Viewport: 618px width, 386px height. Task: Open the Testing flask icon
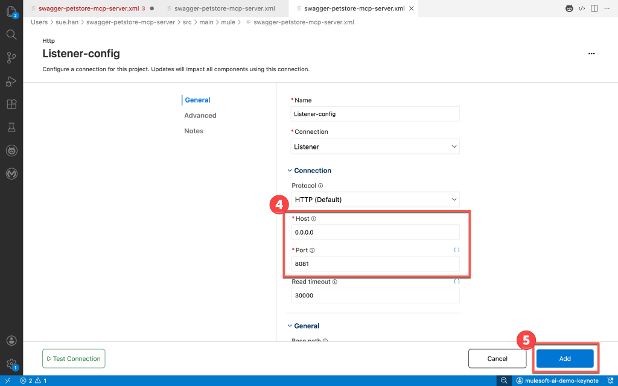point(11,127)
